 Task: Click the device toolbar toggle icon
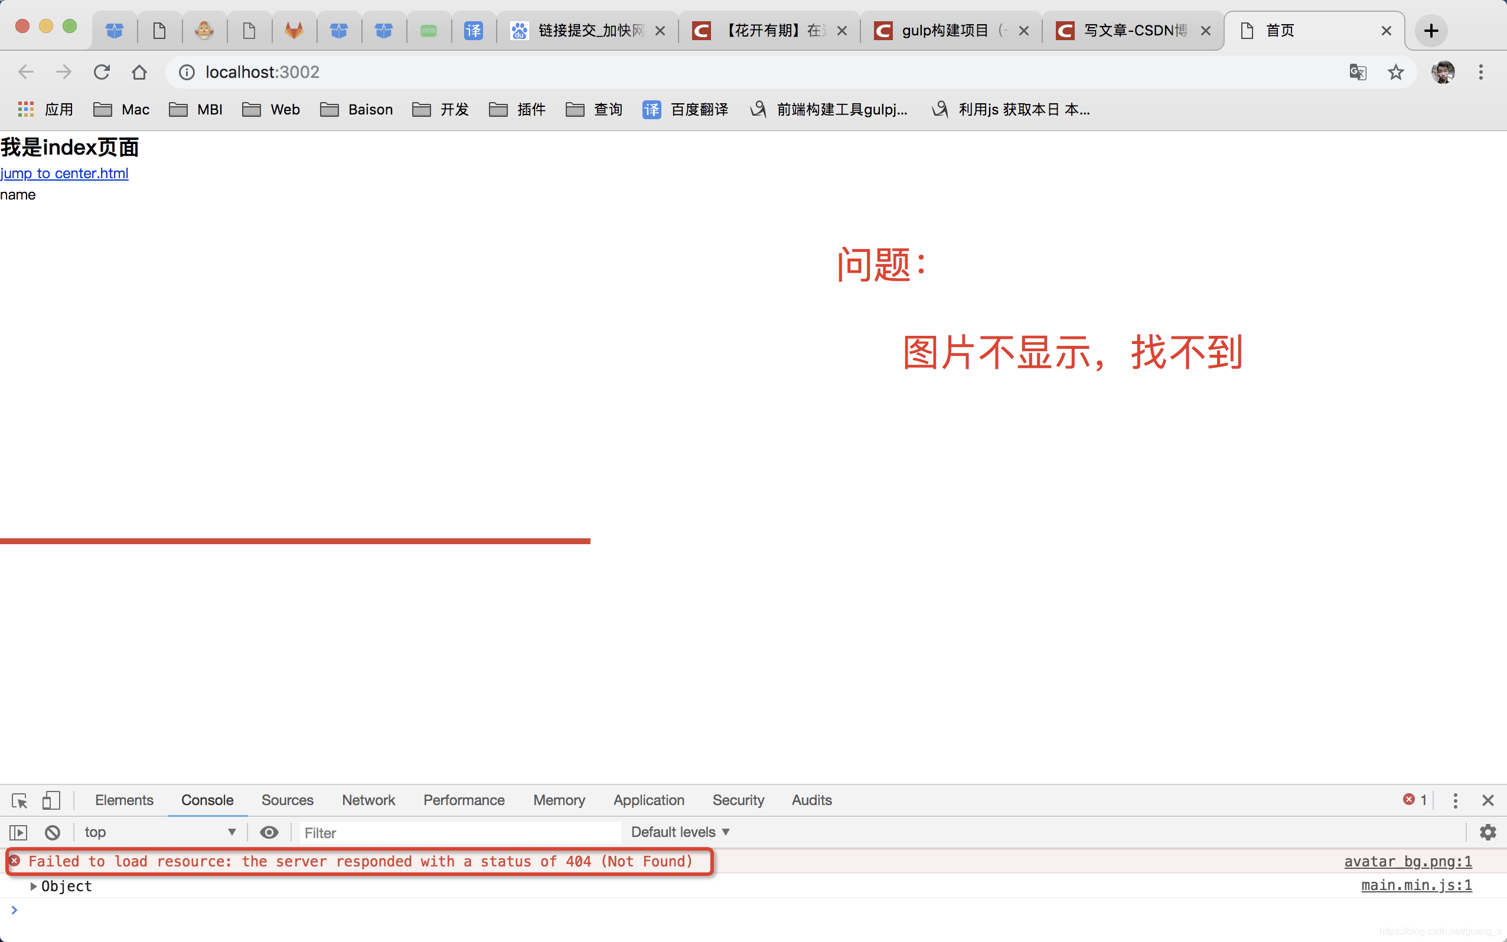[51, 800]
